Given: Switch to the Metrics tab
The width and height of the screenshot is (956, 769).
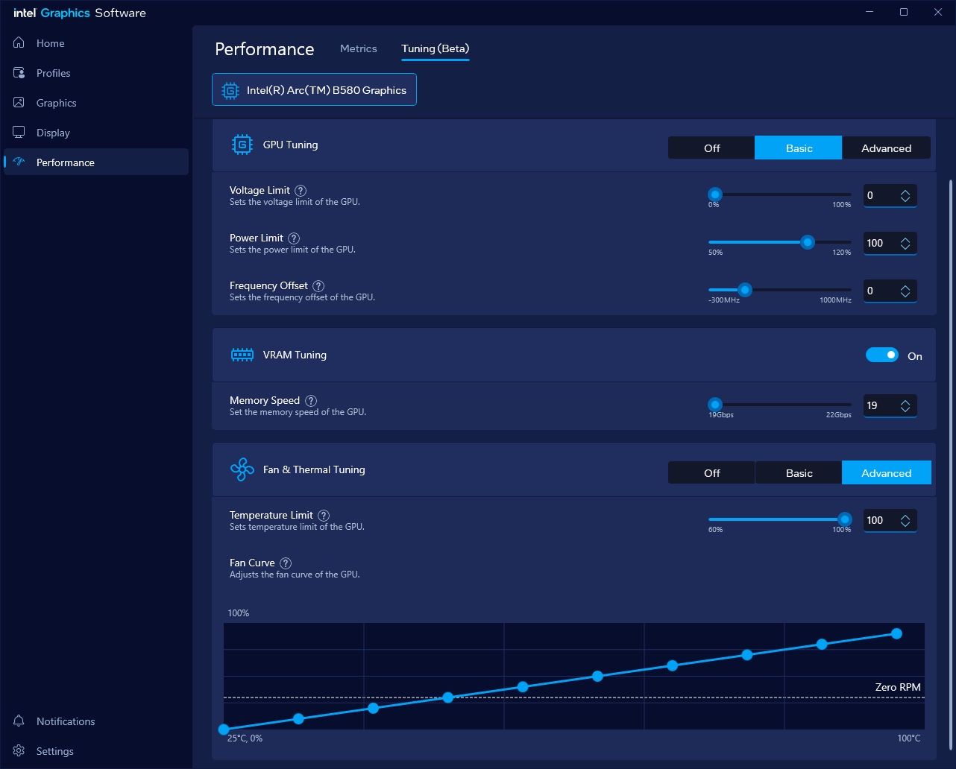Looking at the screenshot, I should click(359, 48).
